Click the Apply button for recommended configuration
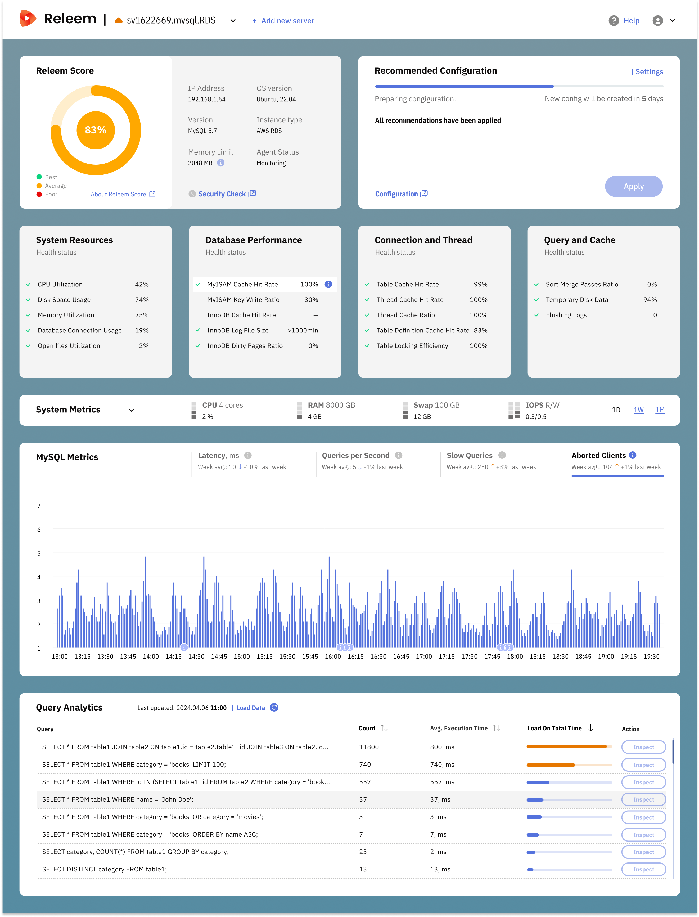This screenshot has height=917, width=699. pyautogui.click(x=634, y=186)
